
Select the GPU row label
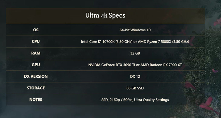point(36,65)
